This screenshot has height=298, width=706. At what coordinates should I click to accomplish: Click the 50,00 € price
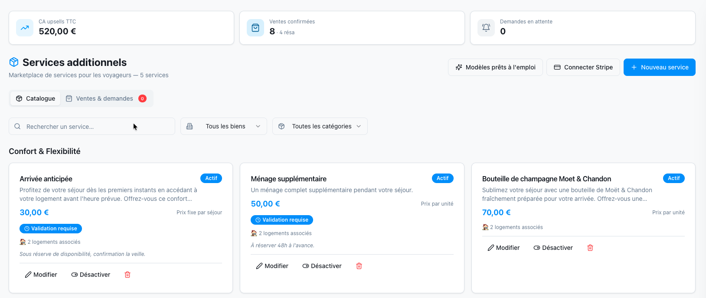tap(265, 204)
